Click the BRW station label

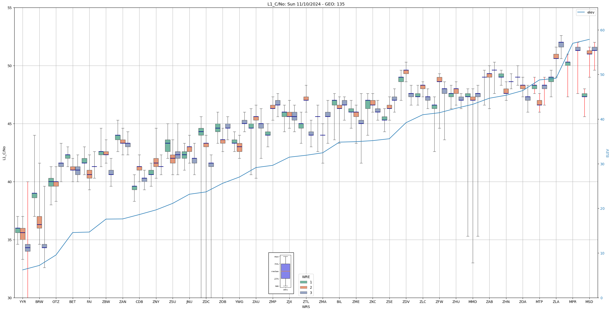(x=39, y=302)
